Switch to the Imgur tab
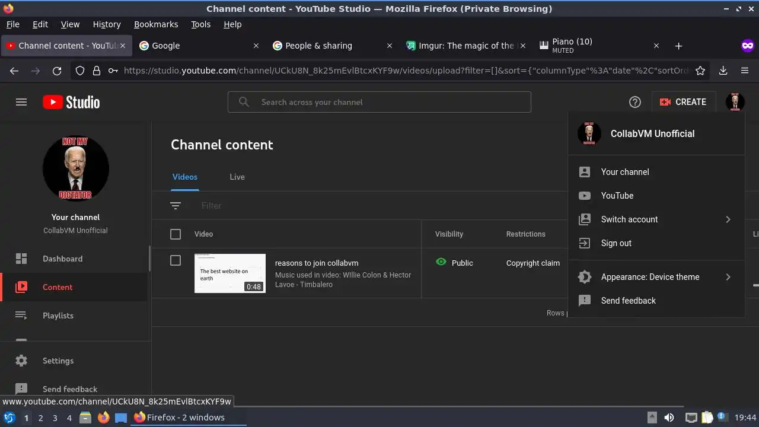 tap(465, 46)
